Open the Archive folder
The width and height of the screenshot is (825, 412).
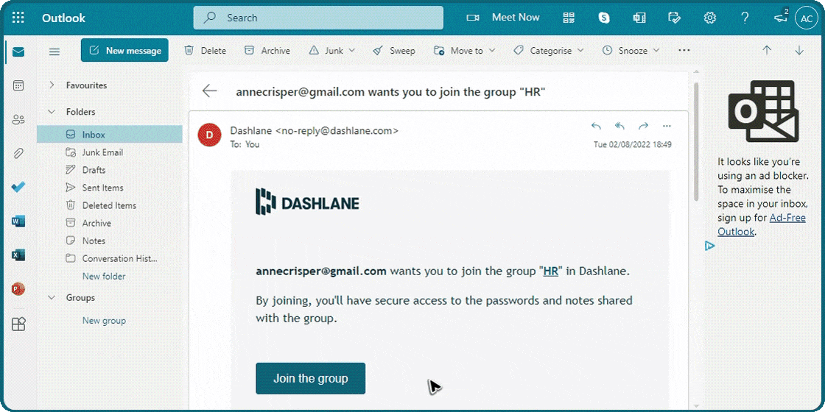tap(110, 223)
